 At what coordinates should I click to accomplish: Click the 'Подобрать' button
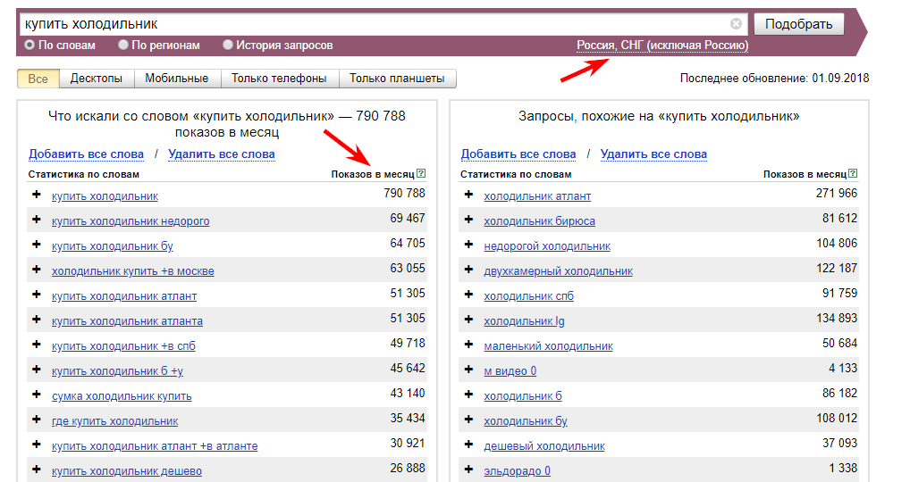[798, 24]
